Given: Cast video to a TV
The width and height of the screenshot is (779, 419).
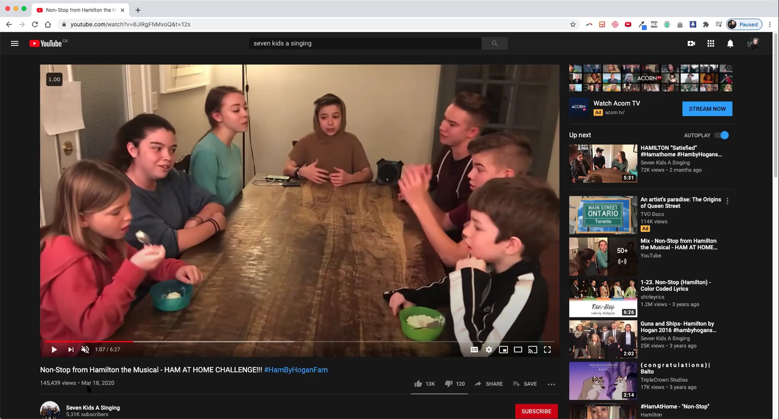Looking at the screenshot, I should (x=533, y=349).
